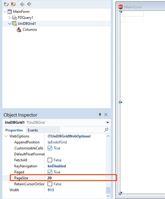The width and height of the screenshot is (165, 199).
Task: Click the search magnifier in Object Inspector
Action: coord(106,130)
